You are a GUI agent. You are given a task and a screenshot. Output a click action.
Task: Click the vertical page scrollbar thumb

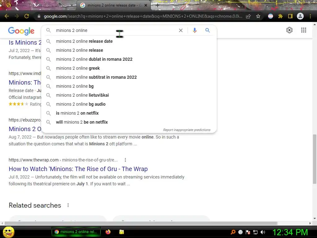click(315, 159)
